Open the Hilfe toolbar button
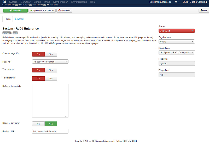Image resolution: width=209 pixels, height=142 pixels. coord(204,10)
